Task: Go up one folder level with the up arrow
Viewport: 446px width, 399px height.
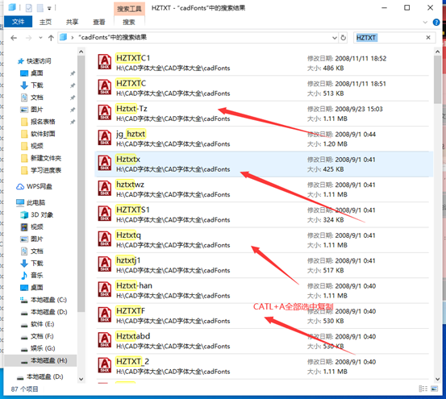Action: pyautogui.click(x=51, y=38)
